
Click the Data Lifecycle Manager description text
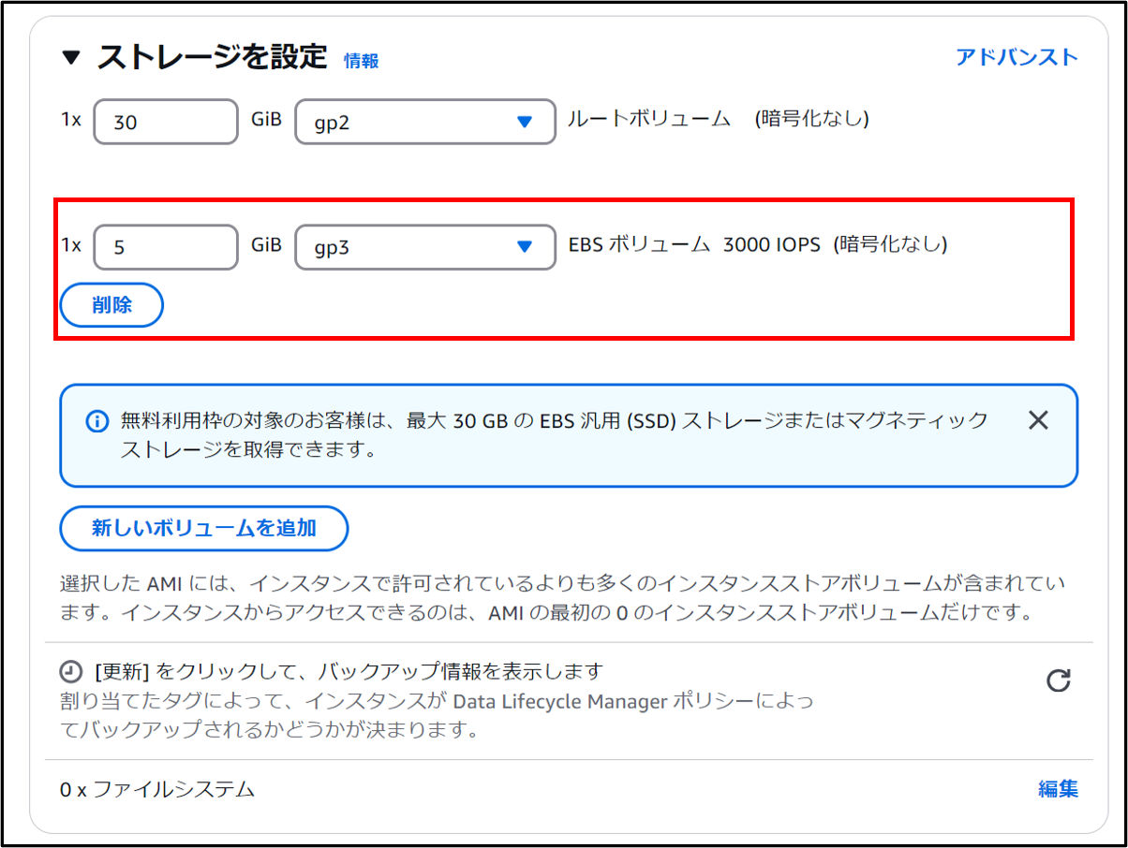pos(436,714)
